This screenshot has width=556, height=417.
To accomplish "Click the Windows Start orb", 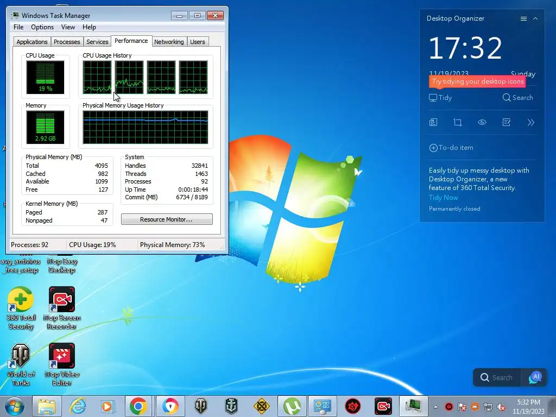I will click(15, 406).
